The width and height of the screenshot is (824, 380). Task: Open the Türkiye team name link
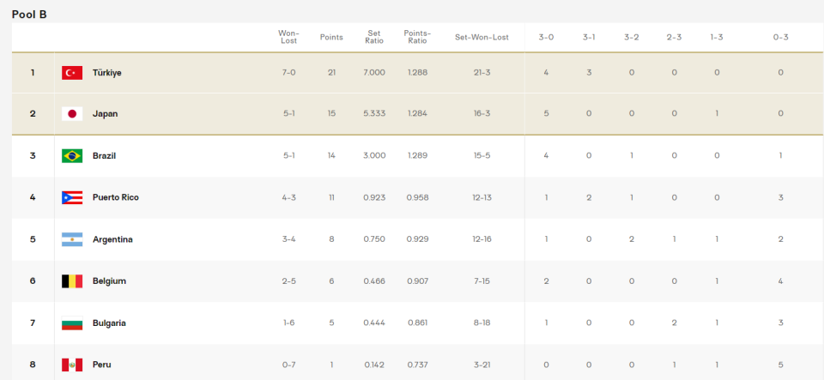tap(107, 72)
